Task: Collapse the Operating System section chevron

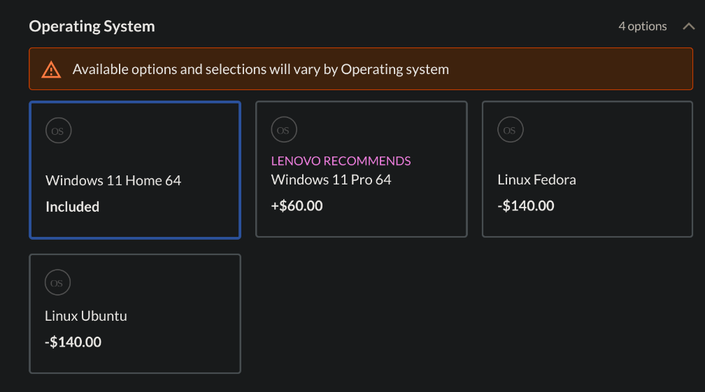Action: pyautogui.click(x=688, y=27)
